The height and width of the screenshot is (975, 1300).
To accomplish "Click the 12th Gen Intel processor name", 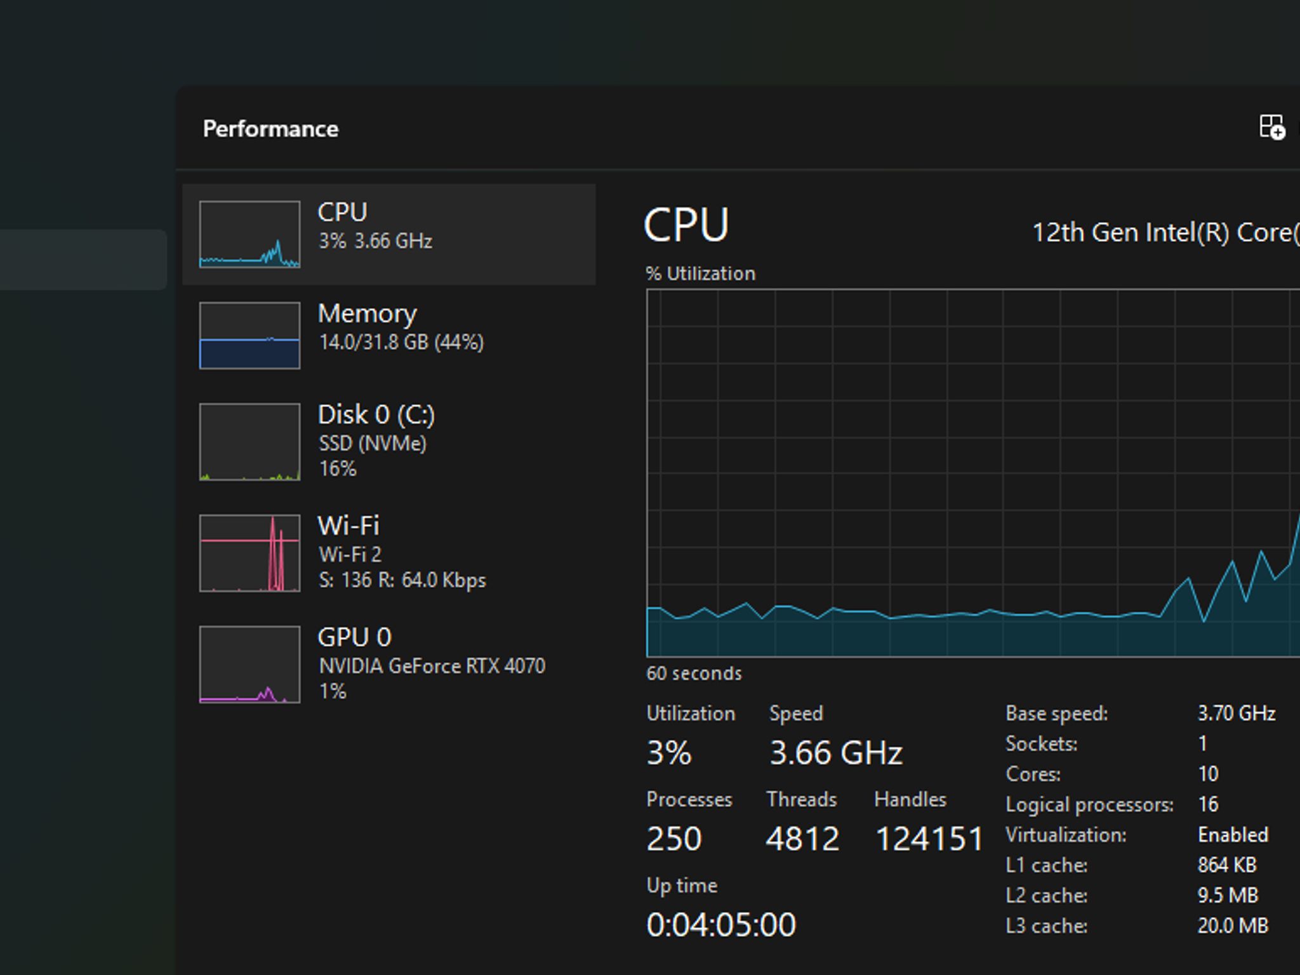I will tap(1166, 233).
